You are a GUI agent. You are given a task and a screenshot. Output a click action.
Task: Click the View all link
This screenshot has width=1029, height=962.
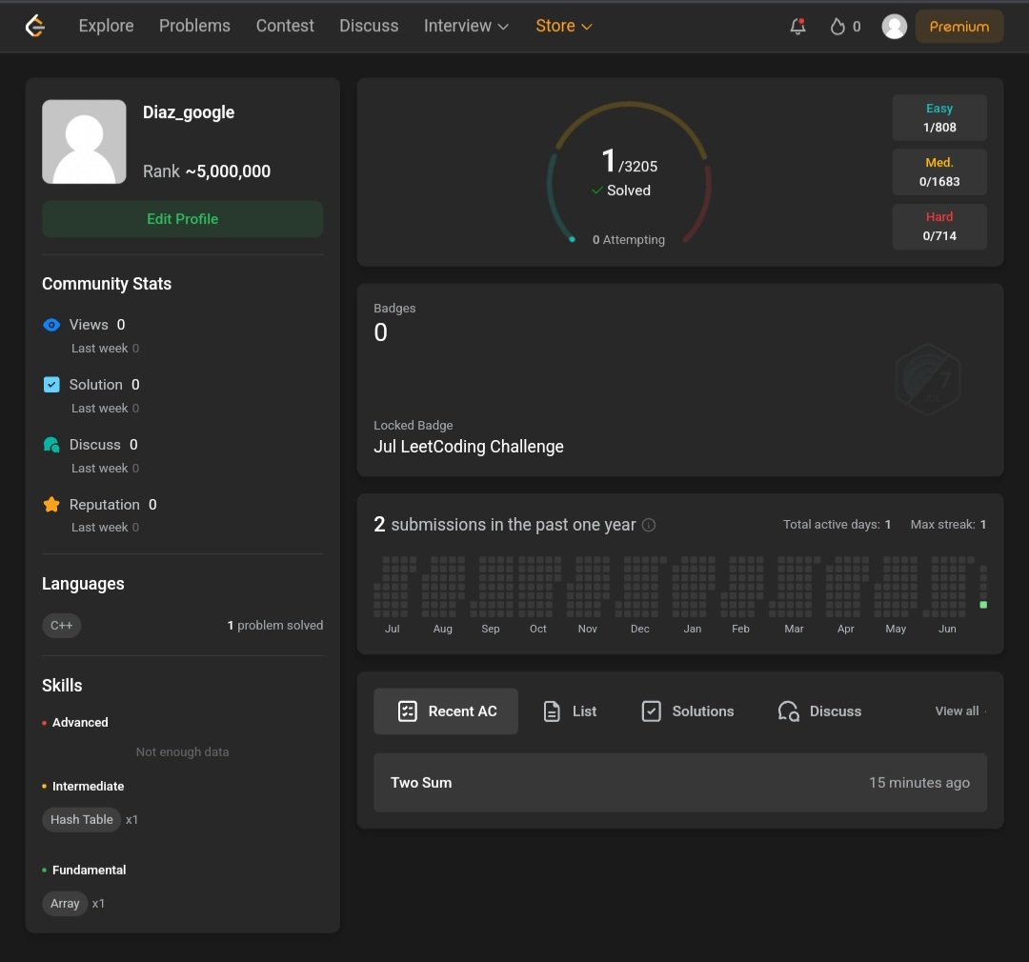click(957, 711)
